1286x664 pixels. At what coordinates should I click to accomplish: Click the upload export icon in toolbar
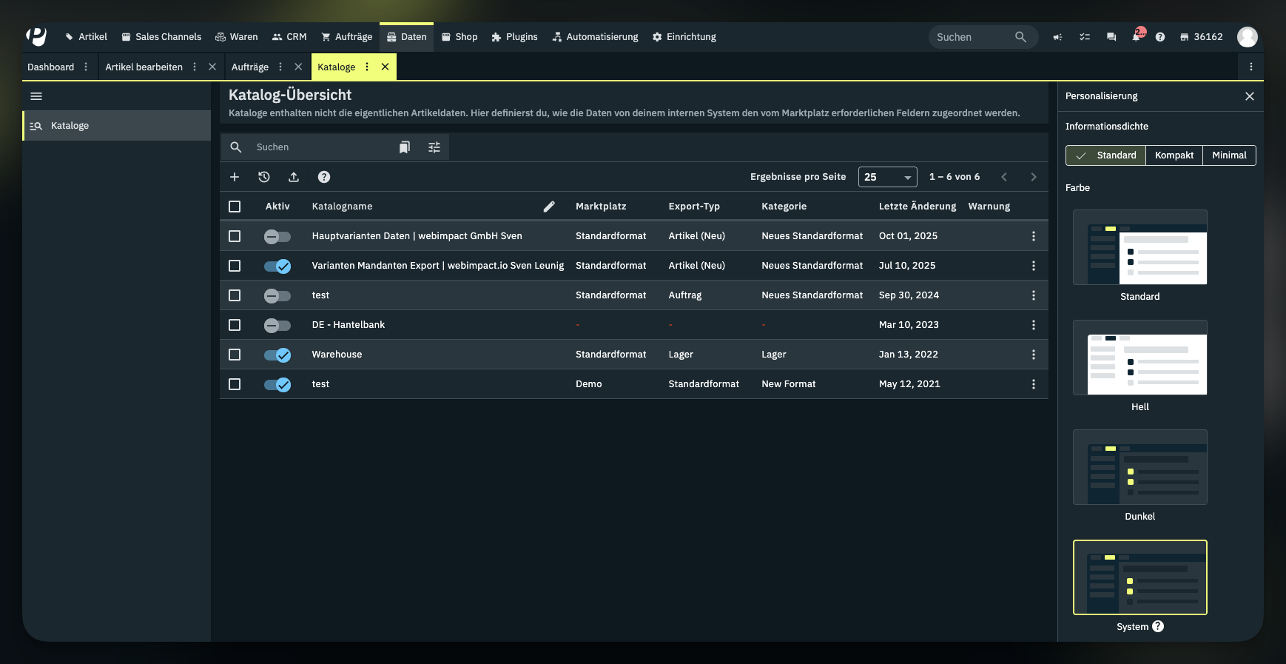[x=294, y=177]
